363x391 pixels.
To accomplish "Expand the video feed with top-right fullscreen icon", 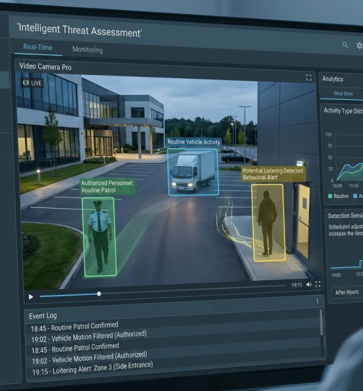I will [309, 78].
